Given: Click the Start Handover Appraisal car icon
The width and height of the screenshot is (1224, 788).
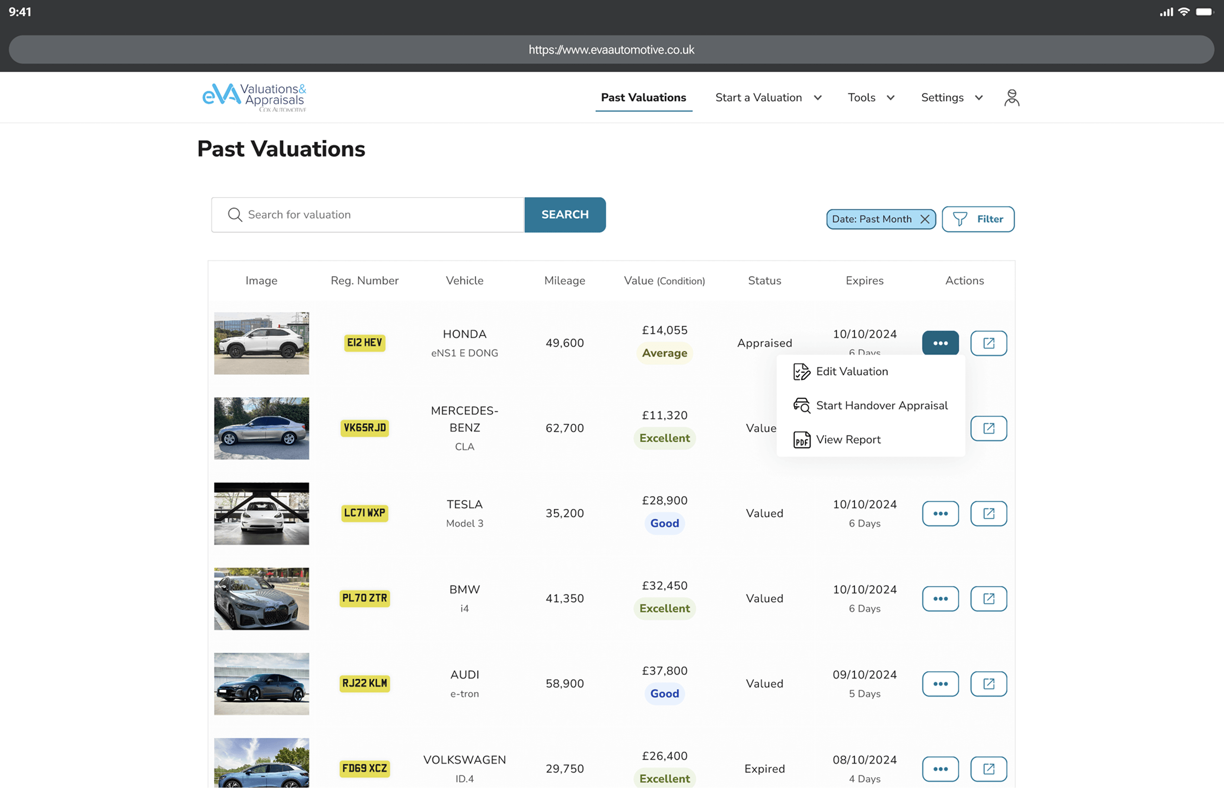Looking at the screenshot, I should [802, 405].
